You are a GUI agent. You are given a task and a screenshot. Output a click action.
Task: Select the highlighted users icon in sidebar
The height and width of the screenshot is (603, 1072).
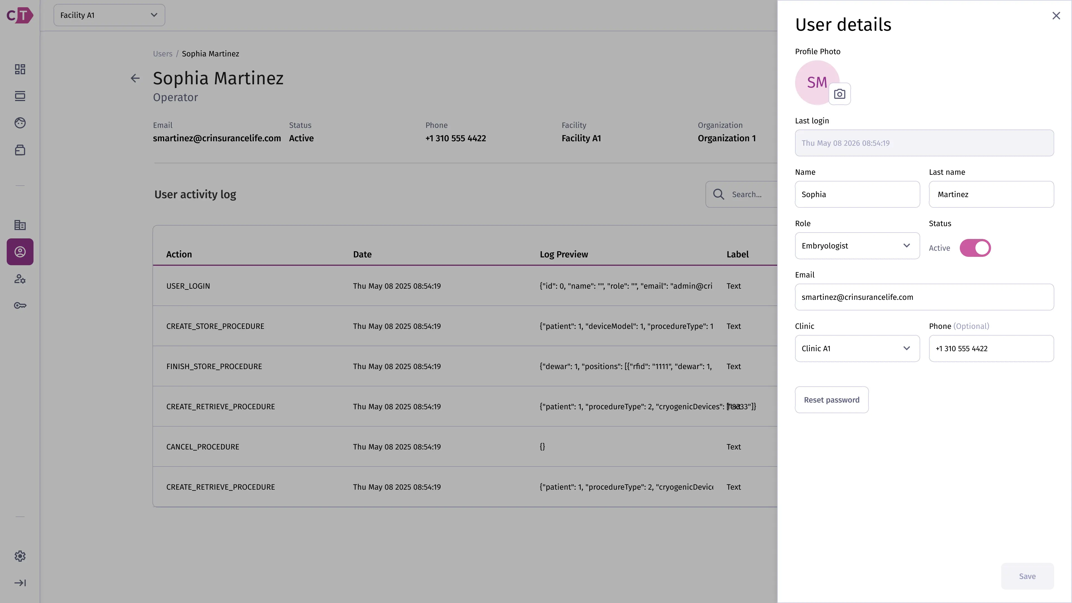point(20,252)
